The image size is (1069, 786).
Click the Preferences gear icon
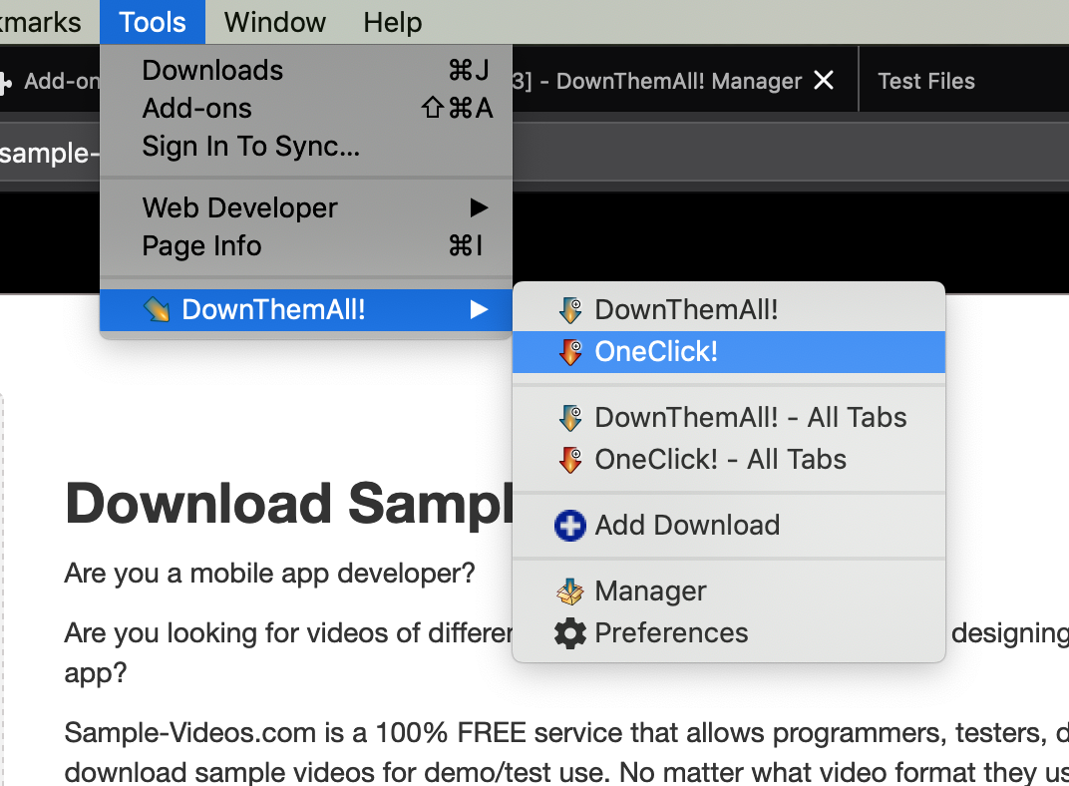point(570,633)
